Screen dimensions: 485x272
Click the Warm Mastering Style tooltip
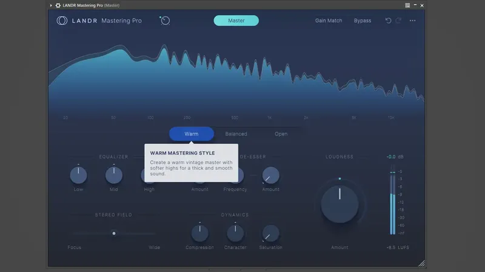tap(191, 163)
